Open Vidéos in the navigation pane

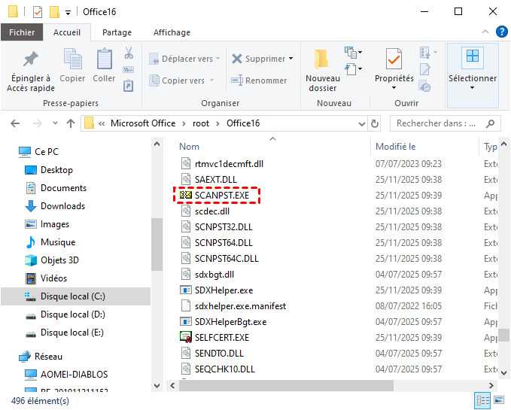coord(46,278)
